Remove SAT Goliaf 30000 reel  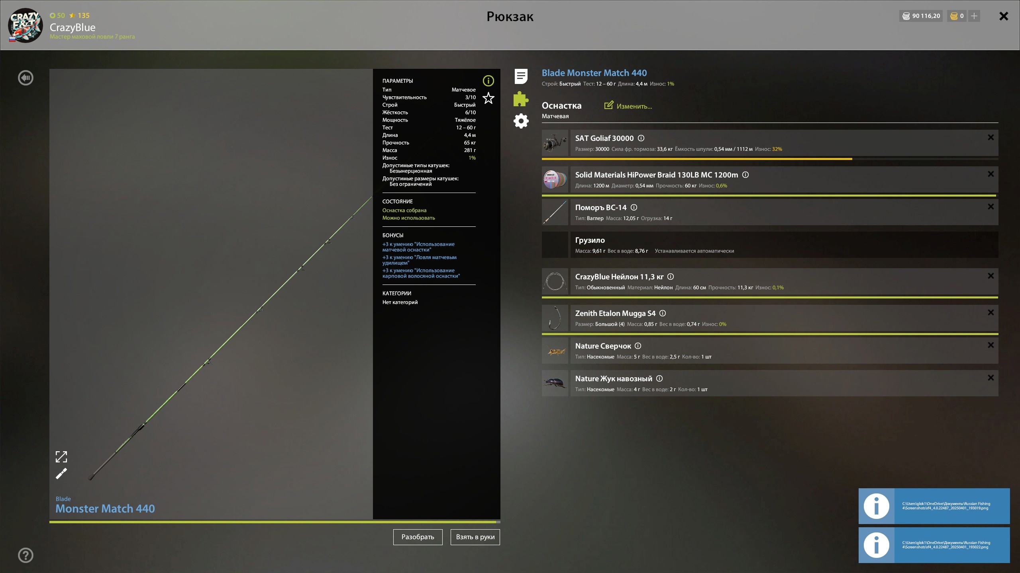pos(991,137)
